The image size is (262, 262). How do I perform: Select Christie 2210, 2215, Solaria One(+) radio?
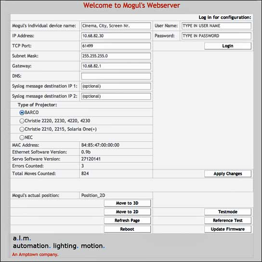(x=22, y=130)
